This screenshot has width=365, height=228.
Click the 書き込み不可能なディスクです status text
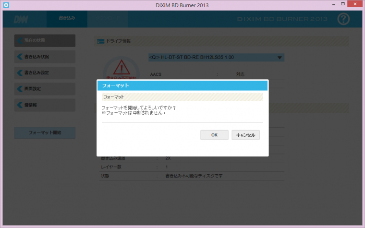tap(194, 176)
